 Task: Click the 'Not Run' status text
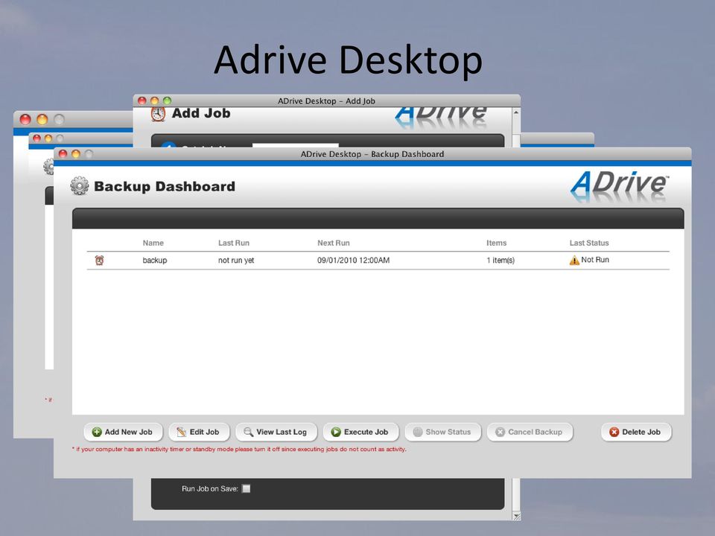pyautogui.click(x=594, y=259)
